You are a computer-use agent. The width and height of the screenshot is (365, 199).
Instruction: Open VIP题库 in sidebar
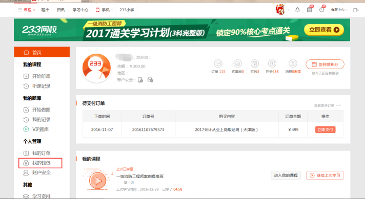[40, 129]
